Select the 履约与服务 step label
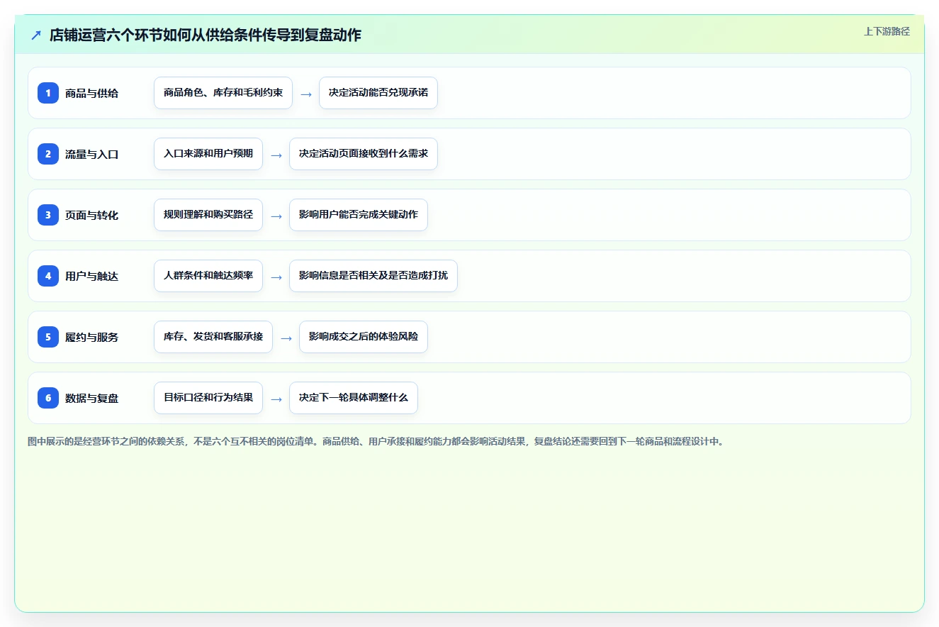The image size is (939, 627). click(x=92, y=337)
